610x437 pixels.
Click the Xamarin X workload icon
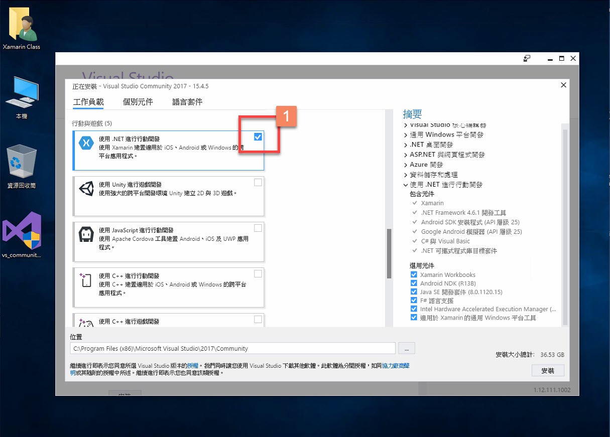pos(86,143)
